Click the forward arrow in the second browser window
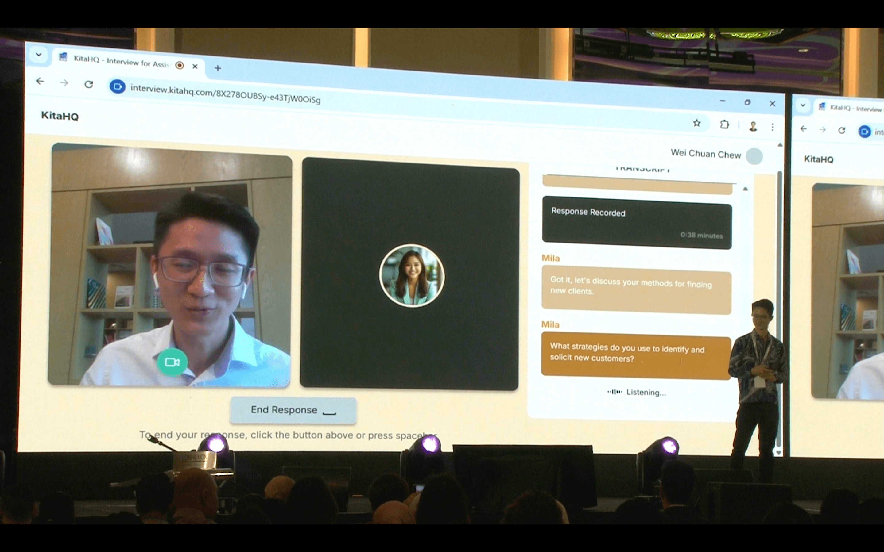The height and width of the screenshot is (552, 884). [x=822, y=130]
